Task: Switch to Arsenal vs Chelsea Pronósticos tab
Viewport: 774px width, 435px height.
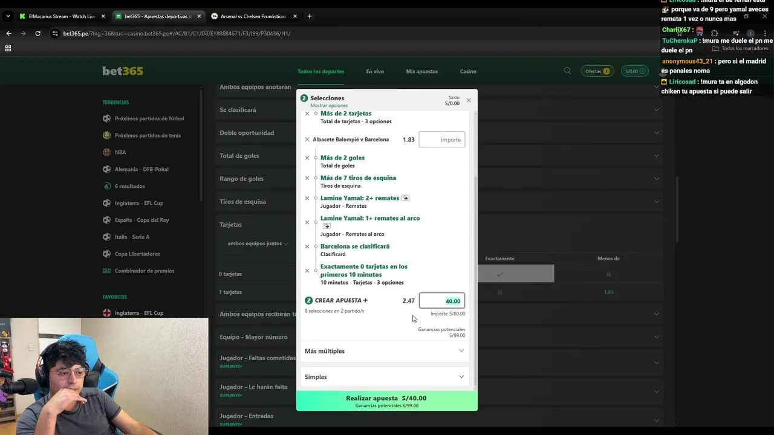Action: pos(254,16)
